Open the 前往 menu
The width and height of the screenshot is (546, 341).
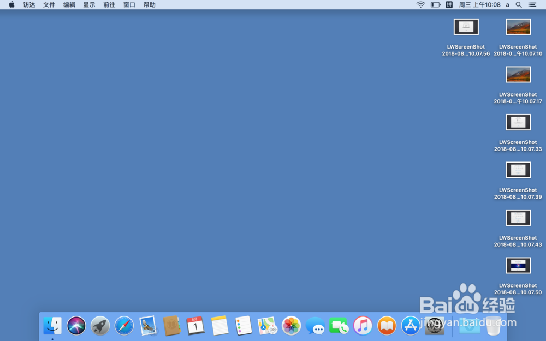pos(109,4)
